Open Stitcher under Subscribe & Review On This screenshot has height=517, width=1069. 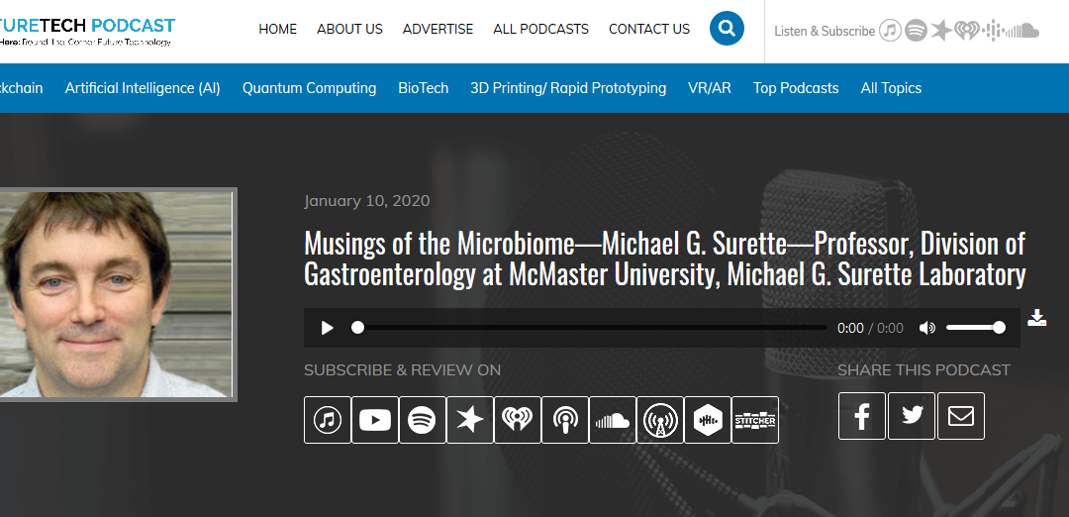pyautogui.click(x=754, y=420)
